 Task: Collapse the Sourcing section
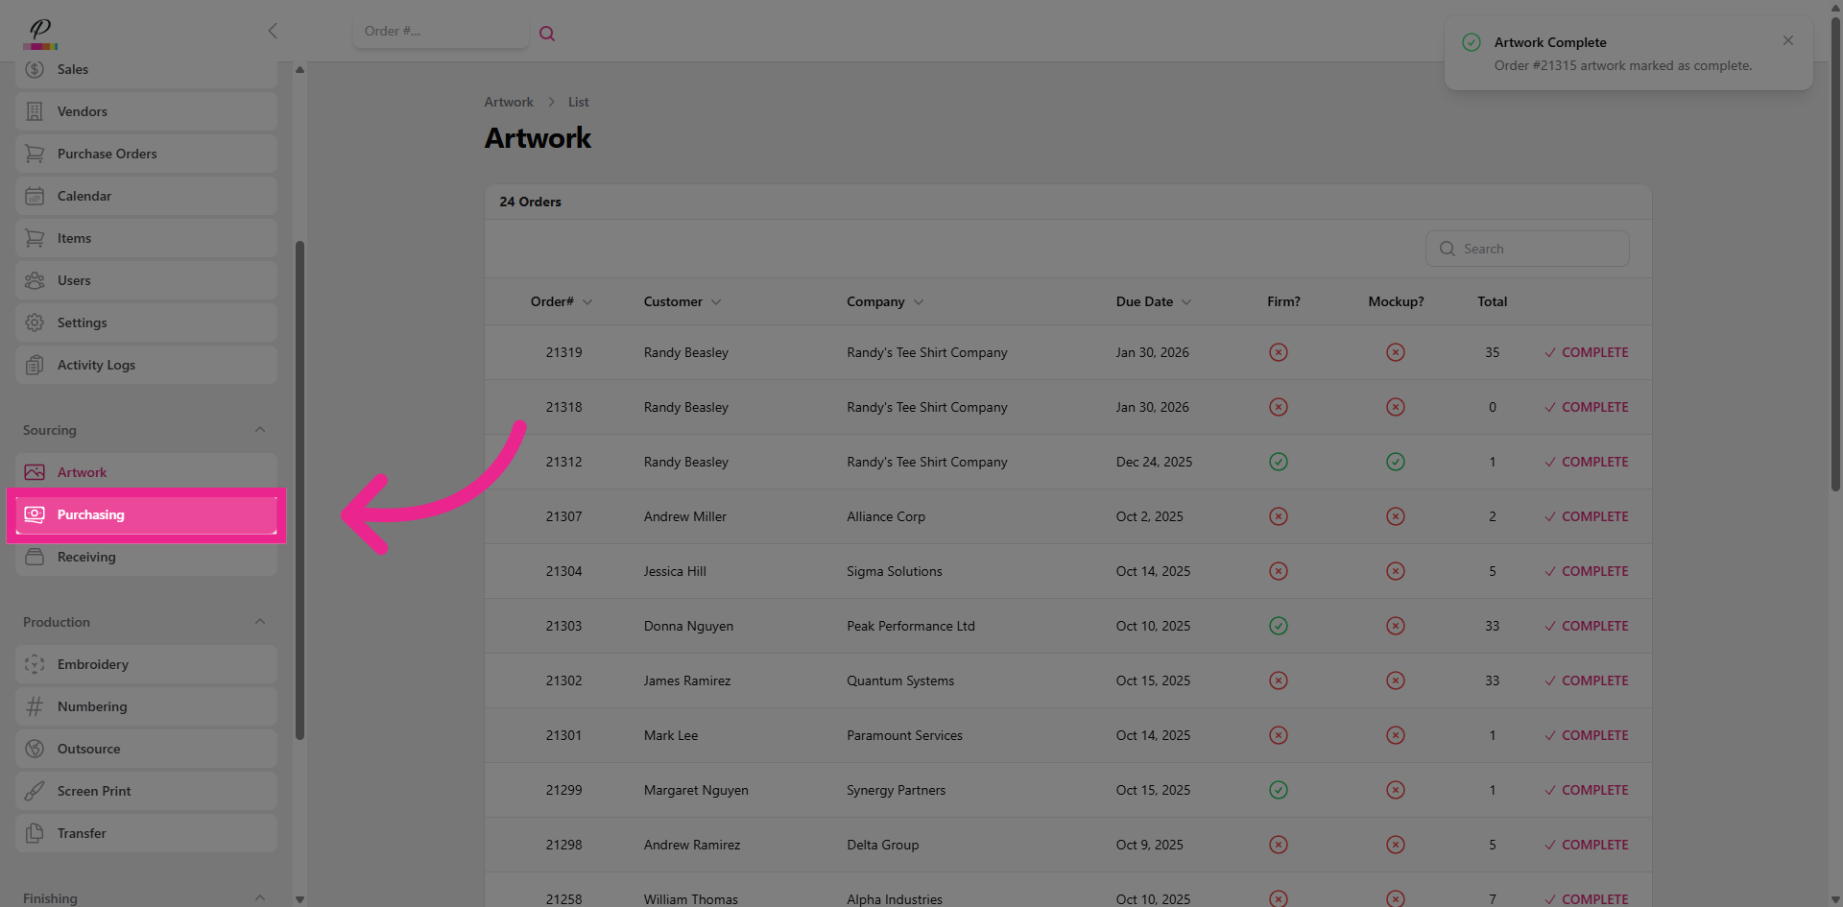click(x=259, y=430)
